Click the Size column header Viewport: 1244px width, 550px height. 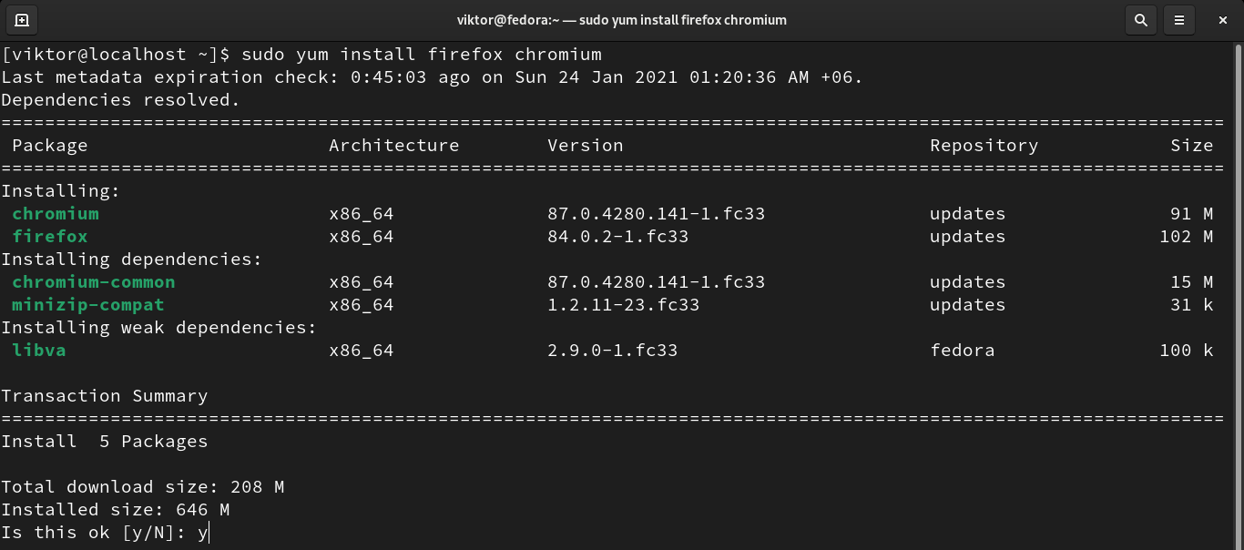[1191, 146]
